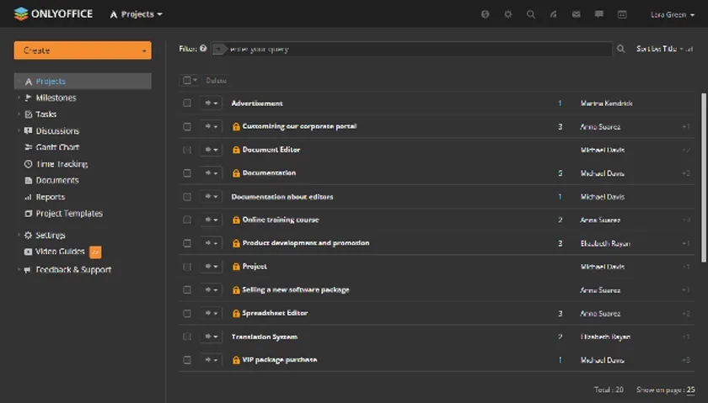
Task: Click the magnifier icon beside filter field
Action: pos(621,50)
